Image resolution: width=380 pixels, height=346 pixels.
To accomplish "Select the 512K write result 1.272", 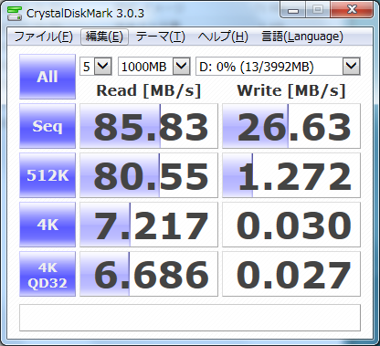I will (291, 175).
